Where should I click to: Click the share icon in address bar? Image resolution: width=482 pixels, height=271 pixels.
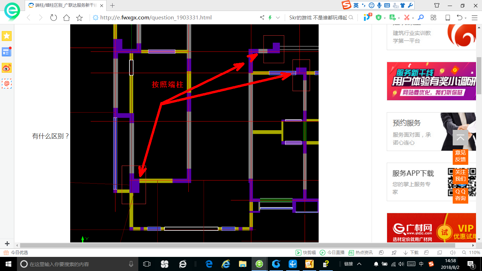click(262, 18)
